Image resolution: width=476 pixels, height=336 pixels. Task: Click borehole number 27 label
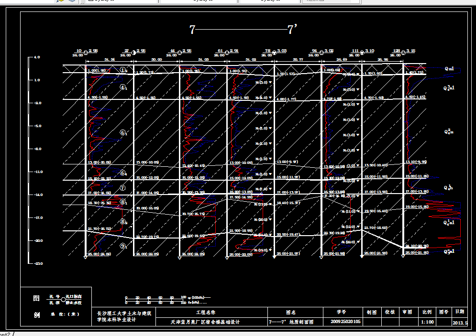(x=127, y=51)
